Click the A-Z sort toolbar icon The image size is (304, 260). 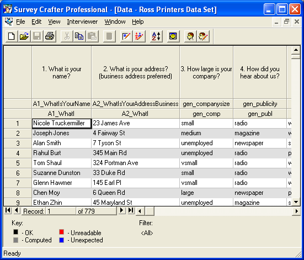156,36
